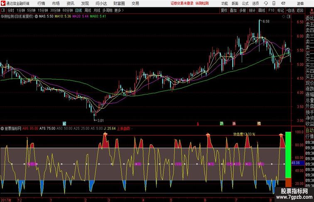This screenshot has height=202, width=314.
Task: Switch to the 5分钟 period tab
Action: tap(31, 10)
